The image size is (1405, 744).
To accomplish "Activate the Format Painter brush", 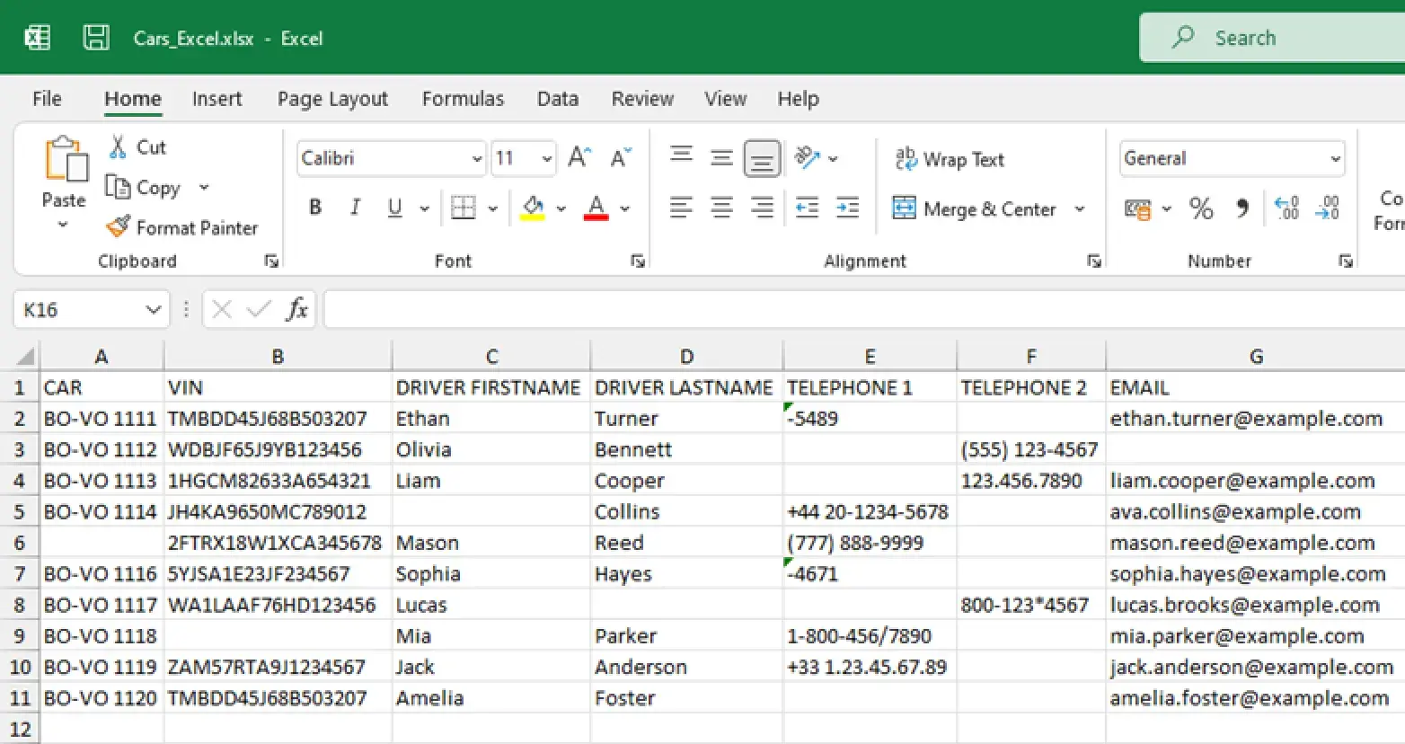I will (x=118, y=227).
